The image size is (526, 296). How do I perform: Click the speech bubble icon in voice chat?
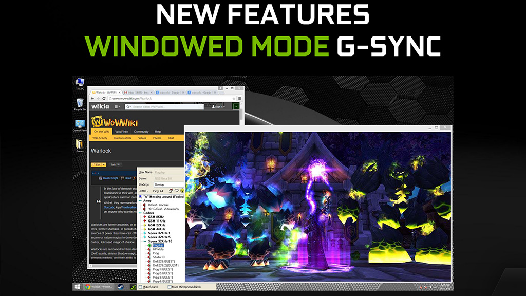(177, 191)
